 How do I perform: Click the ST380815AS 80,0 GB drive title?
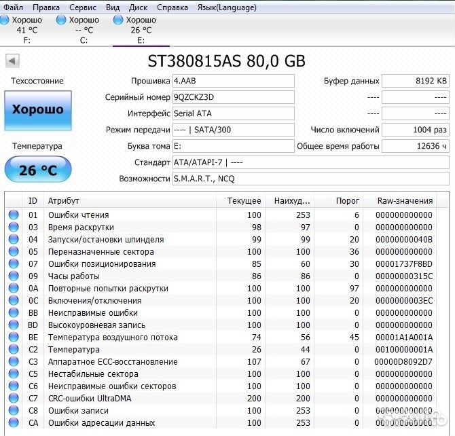pos(227,61)
